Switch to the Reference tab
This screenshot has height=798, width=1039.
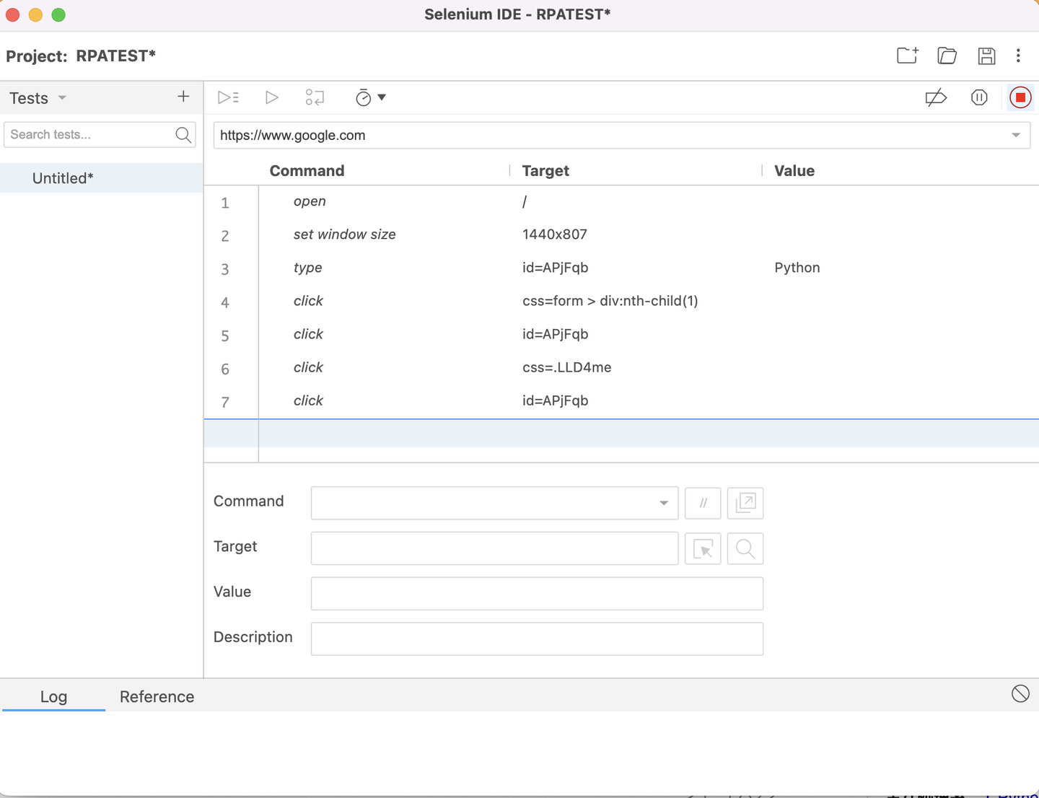pos(157,696)
